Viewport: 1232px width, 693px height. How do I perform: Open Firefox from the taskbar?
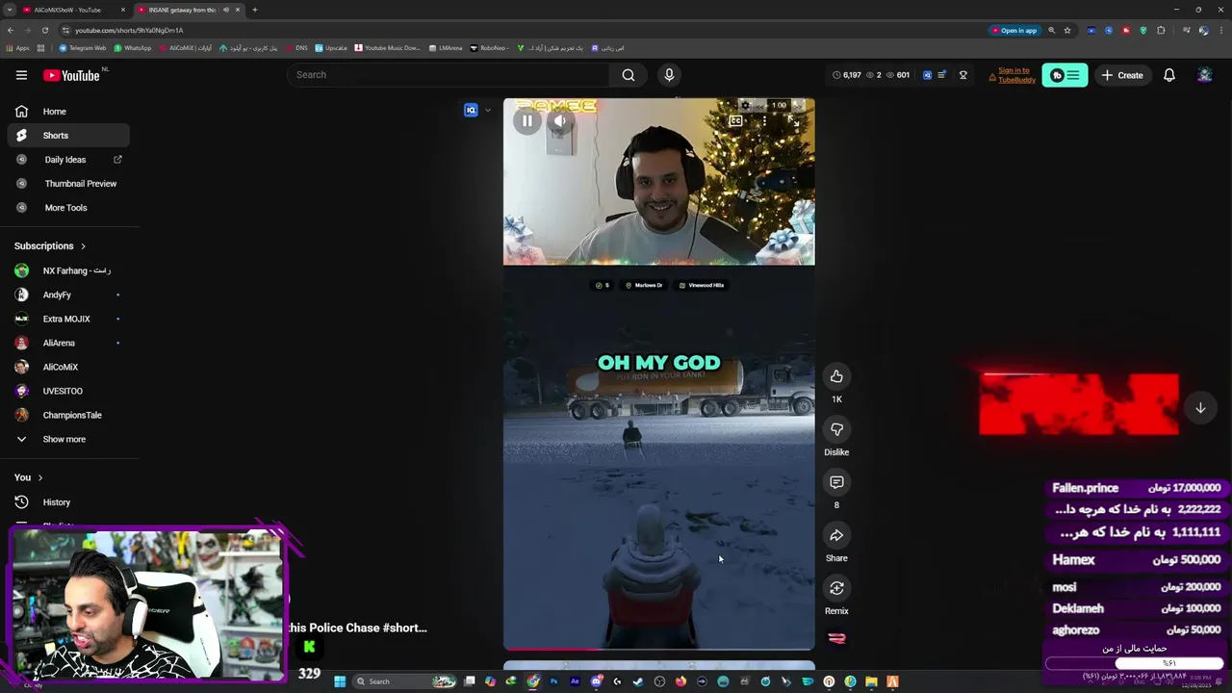(x=680, y=681)
